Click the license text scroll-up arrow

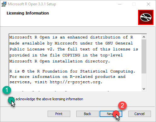[x=144, y=37]
